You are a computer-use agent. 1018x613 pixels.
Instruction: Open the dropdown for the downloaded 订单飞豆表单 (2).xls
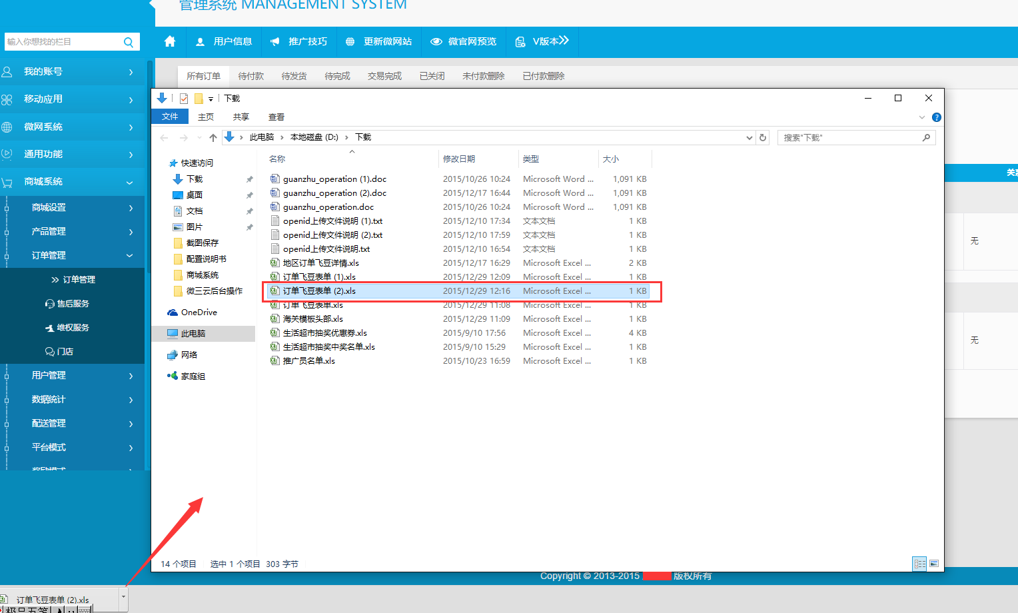(123, 598)
